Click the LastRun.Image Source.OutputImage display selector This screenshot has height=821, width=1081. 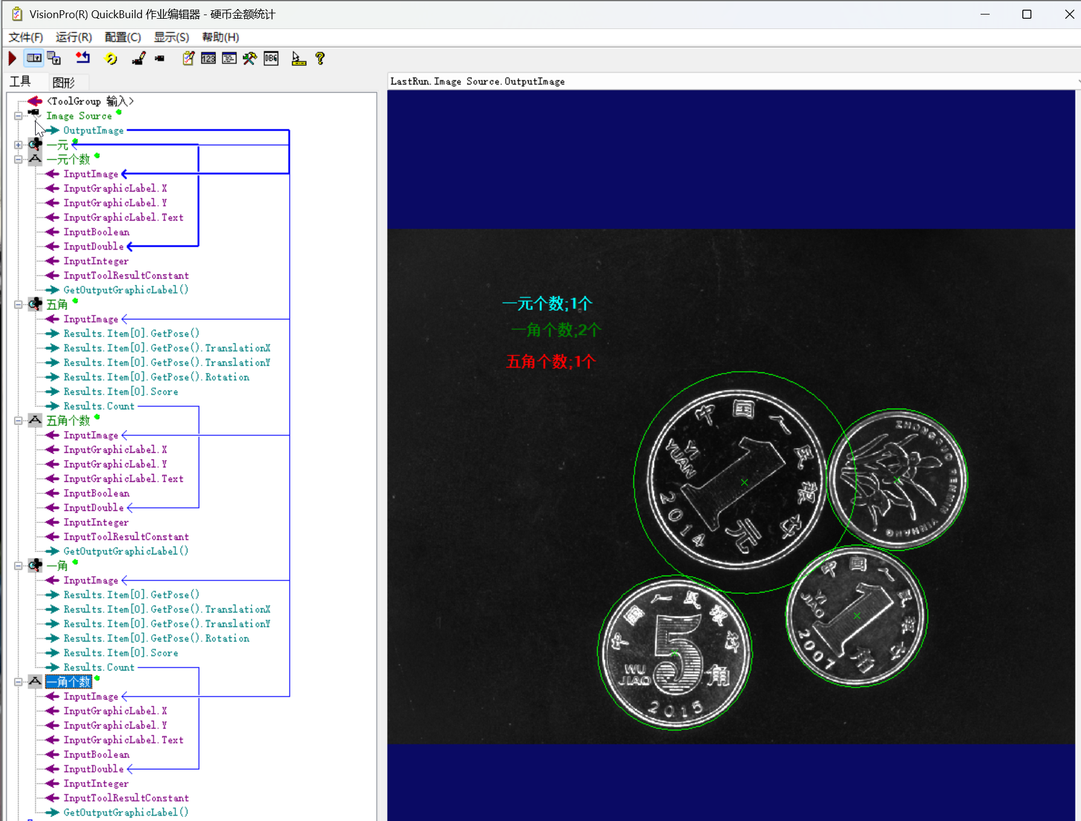pyautogui.click(x=733, y=82)
